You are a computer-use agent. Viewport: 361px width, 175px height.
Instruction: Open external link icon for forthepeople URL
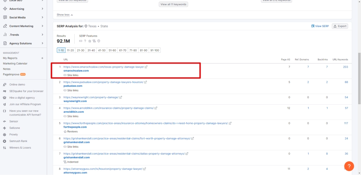pyautogui.click(x=230, y=123)
